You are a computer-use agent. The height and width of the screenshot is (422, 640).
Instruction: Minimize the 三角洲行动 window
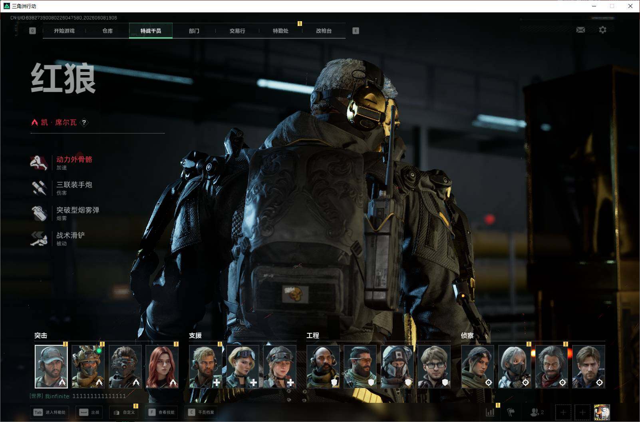click(x=594, y=6)
